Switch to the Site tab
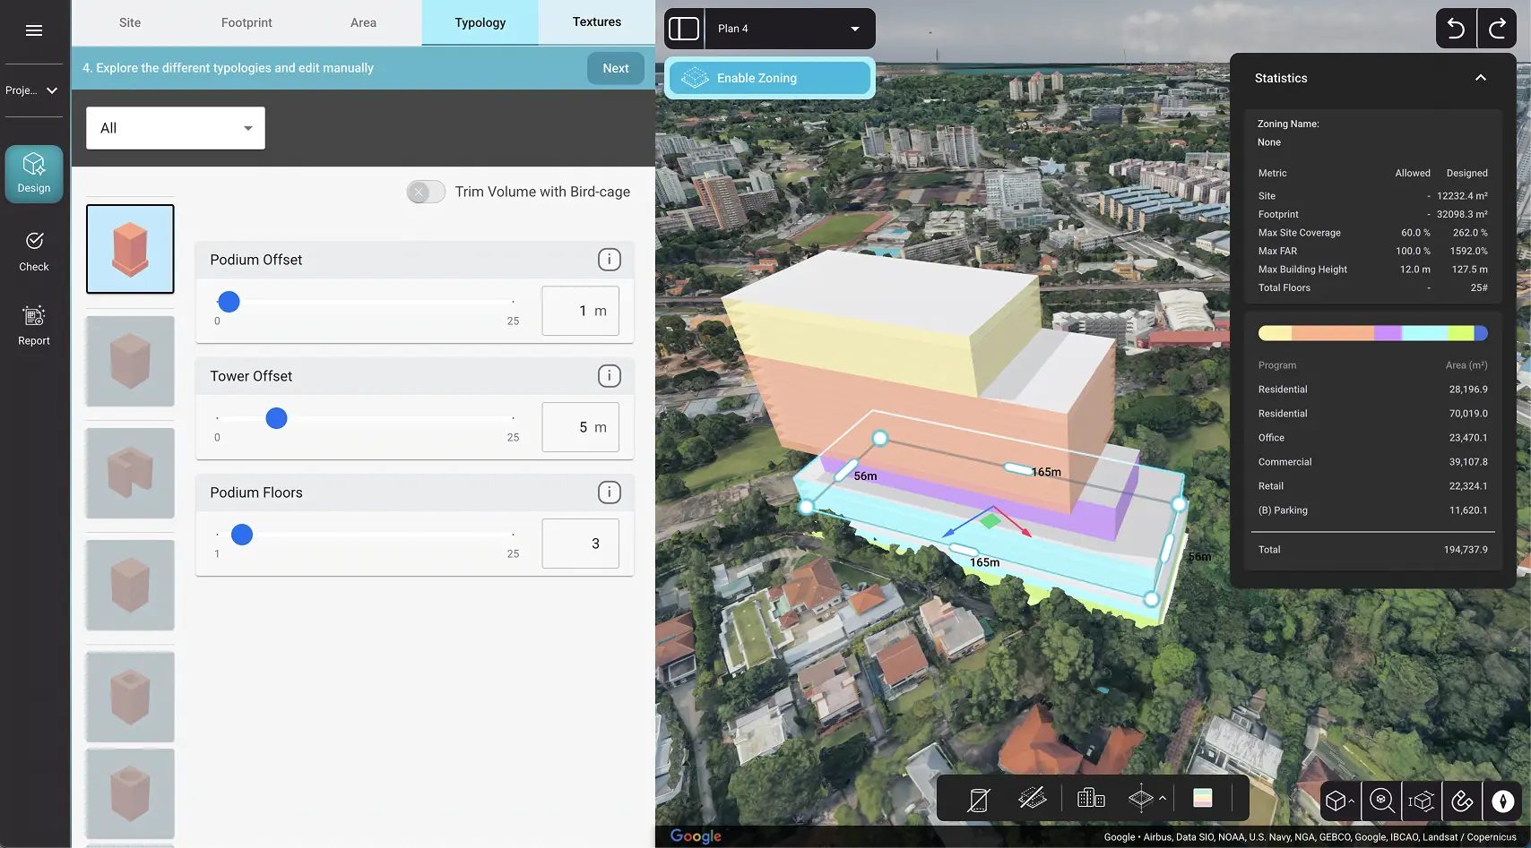This screenshot has height=848, width=1531. (130, 22)
